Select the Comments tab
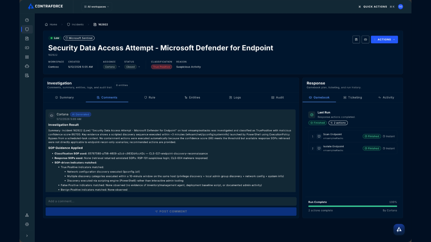Image resolution: width=431 pixels, height=242 pixels. click(x=107, y=97)
